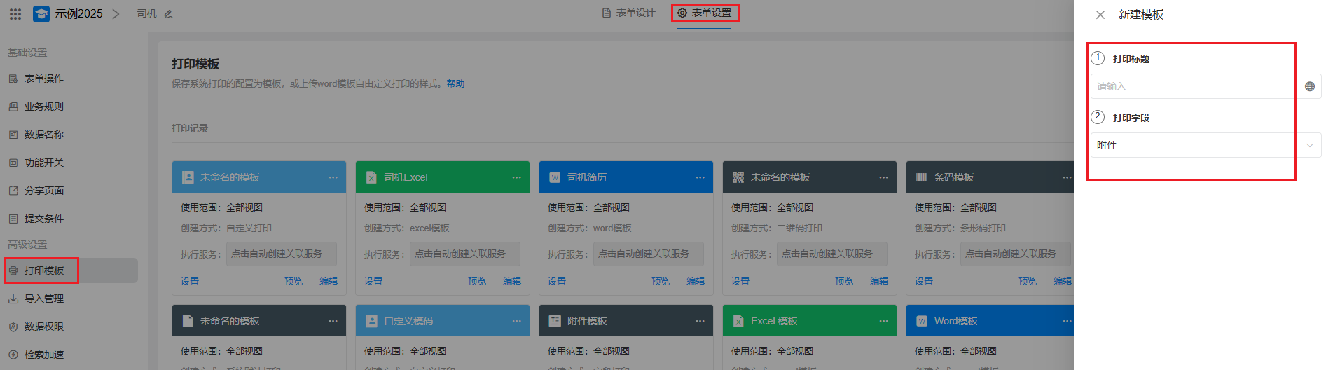Open more options on 附件模板 card

[x=700, y=321]
